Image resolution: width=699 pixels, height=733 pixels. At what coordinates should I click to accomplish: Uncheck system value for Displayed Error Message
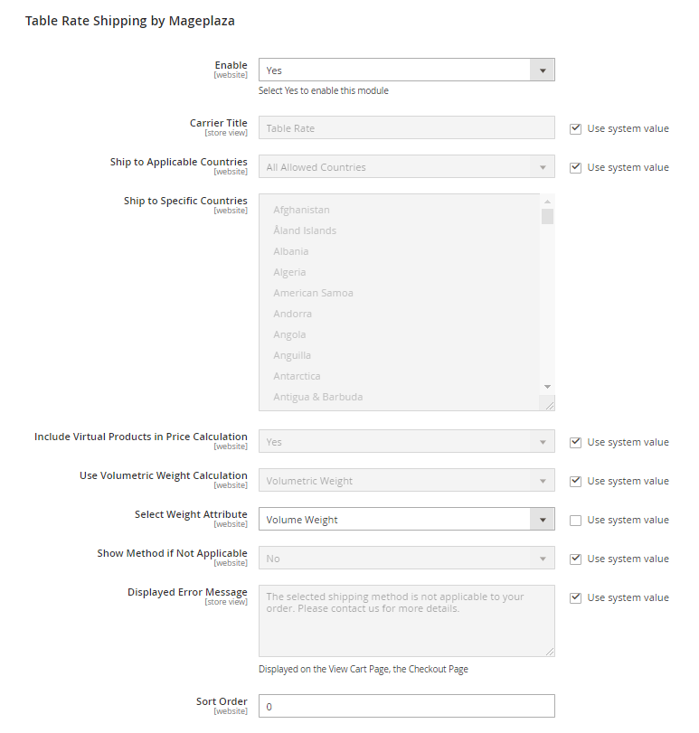576,597
